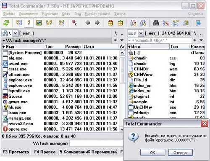Open the Команды menu

[50, 13]
